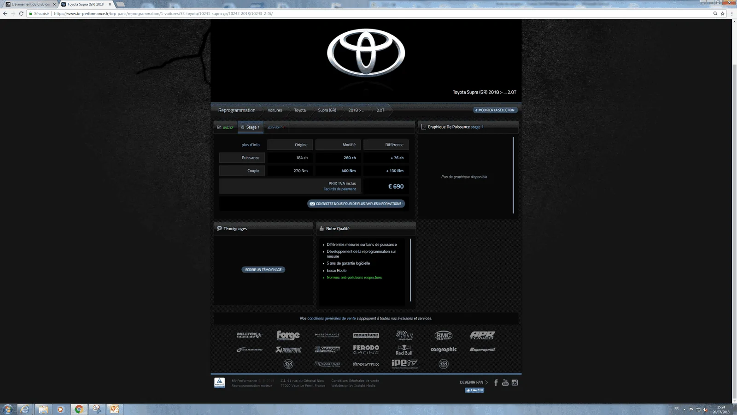The height and width of the screenshot is (415, 737).
Task: Open the Facilités de paiement link
Action: (x=339, y=189)
